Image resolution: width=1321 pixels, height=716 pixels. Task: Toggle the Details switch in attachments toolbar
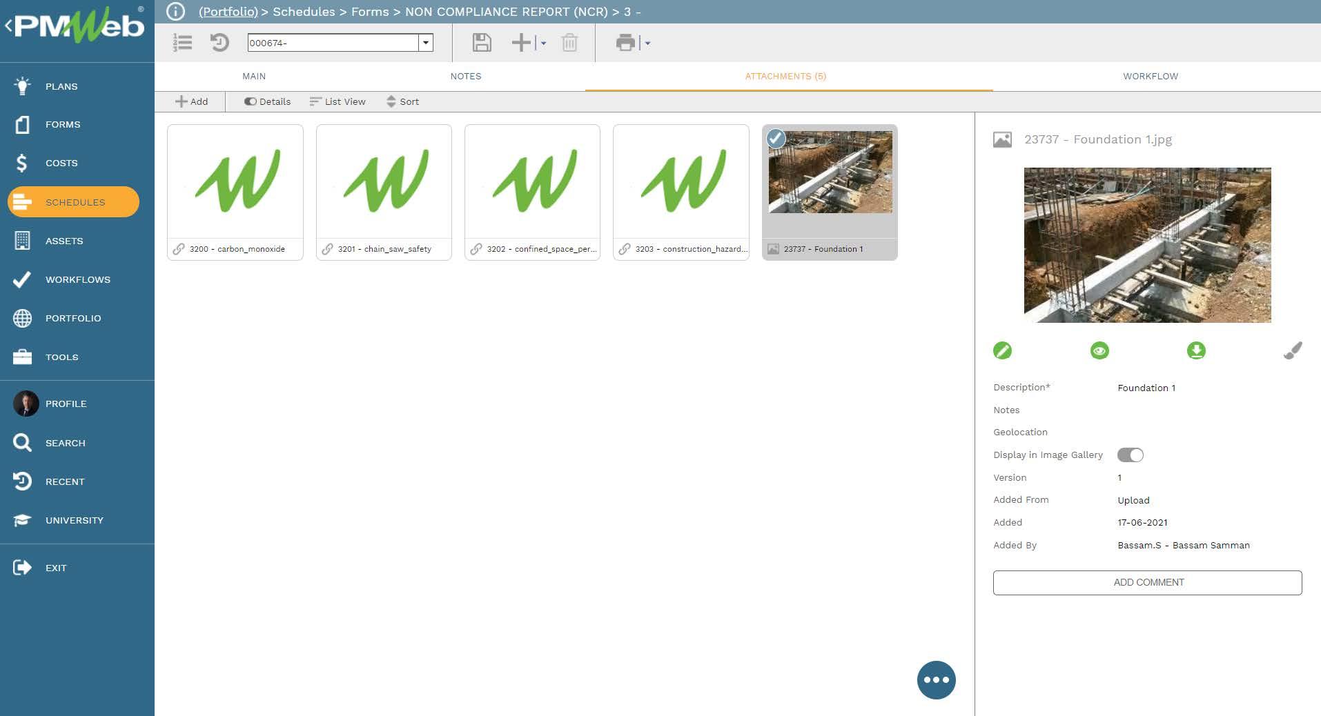pyautogui.click(x=250, y=101)
